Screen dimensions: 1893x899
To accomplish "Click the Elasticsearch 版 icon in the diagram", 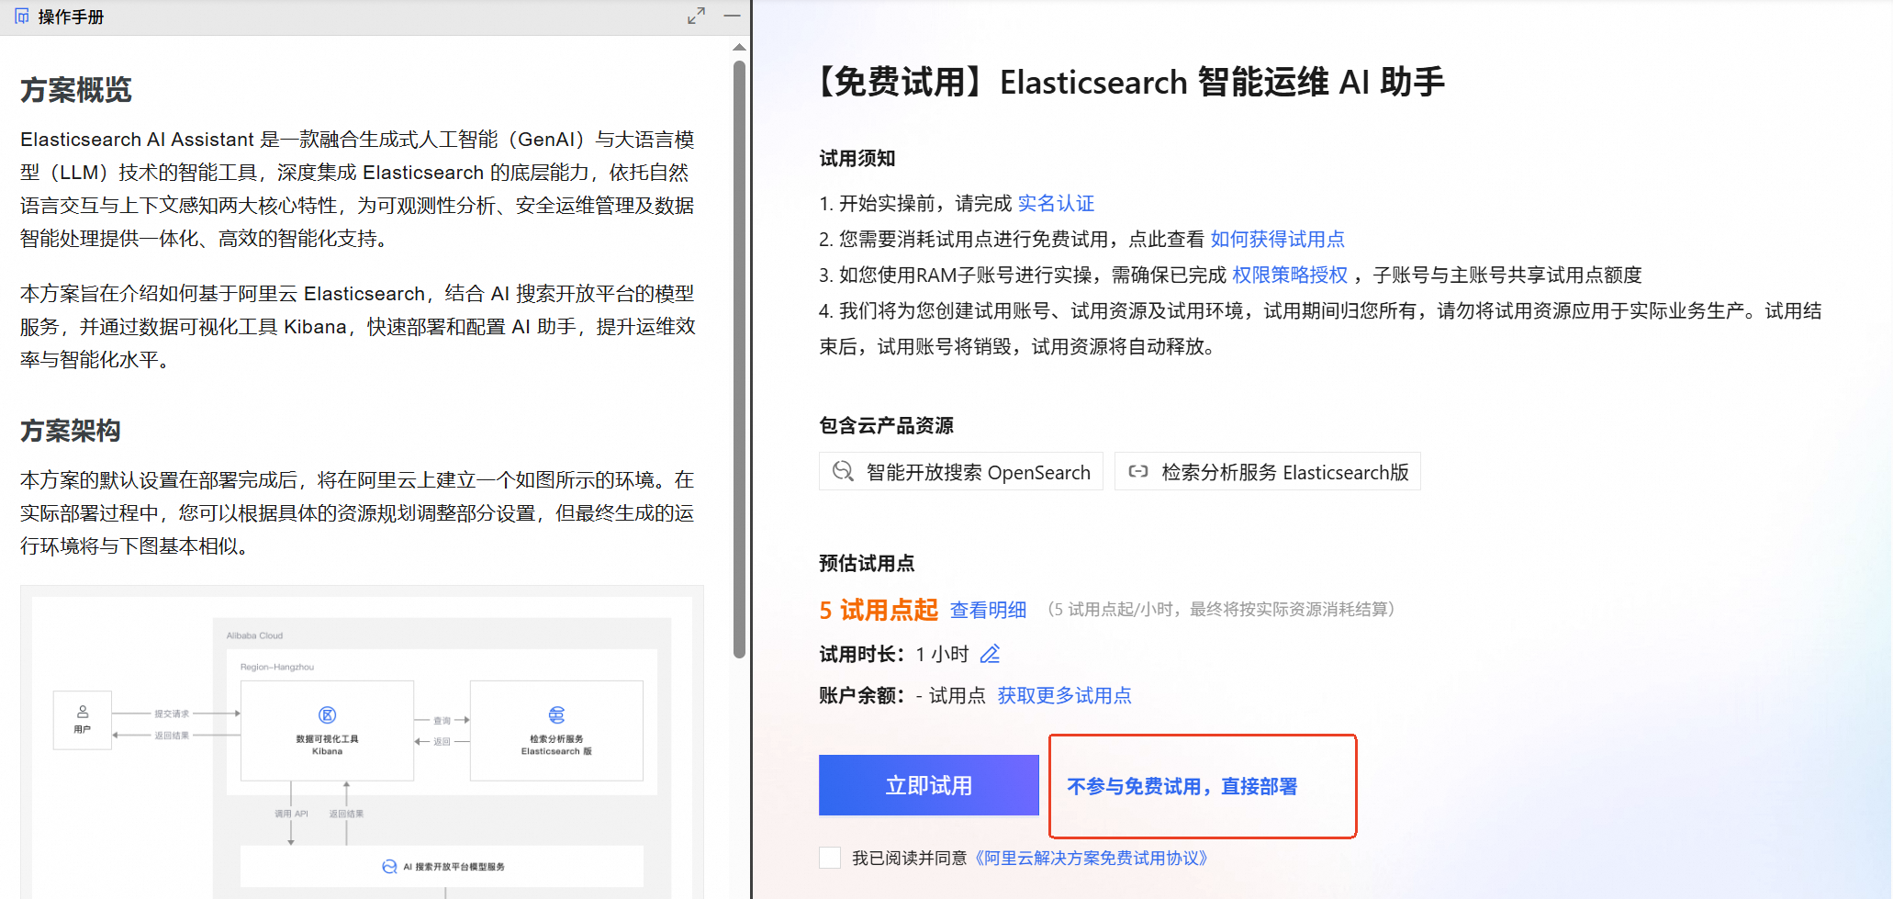I will click(556, 715).
